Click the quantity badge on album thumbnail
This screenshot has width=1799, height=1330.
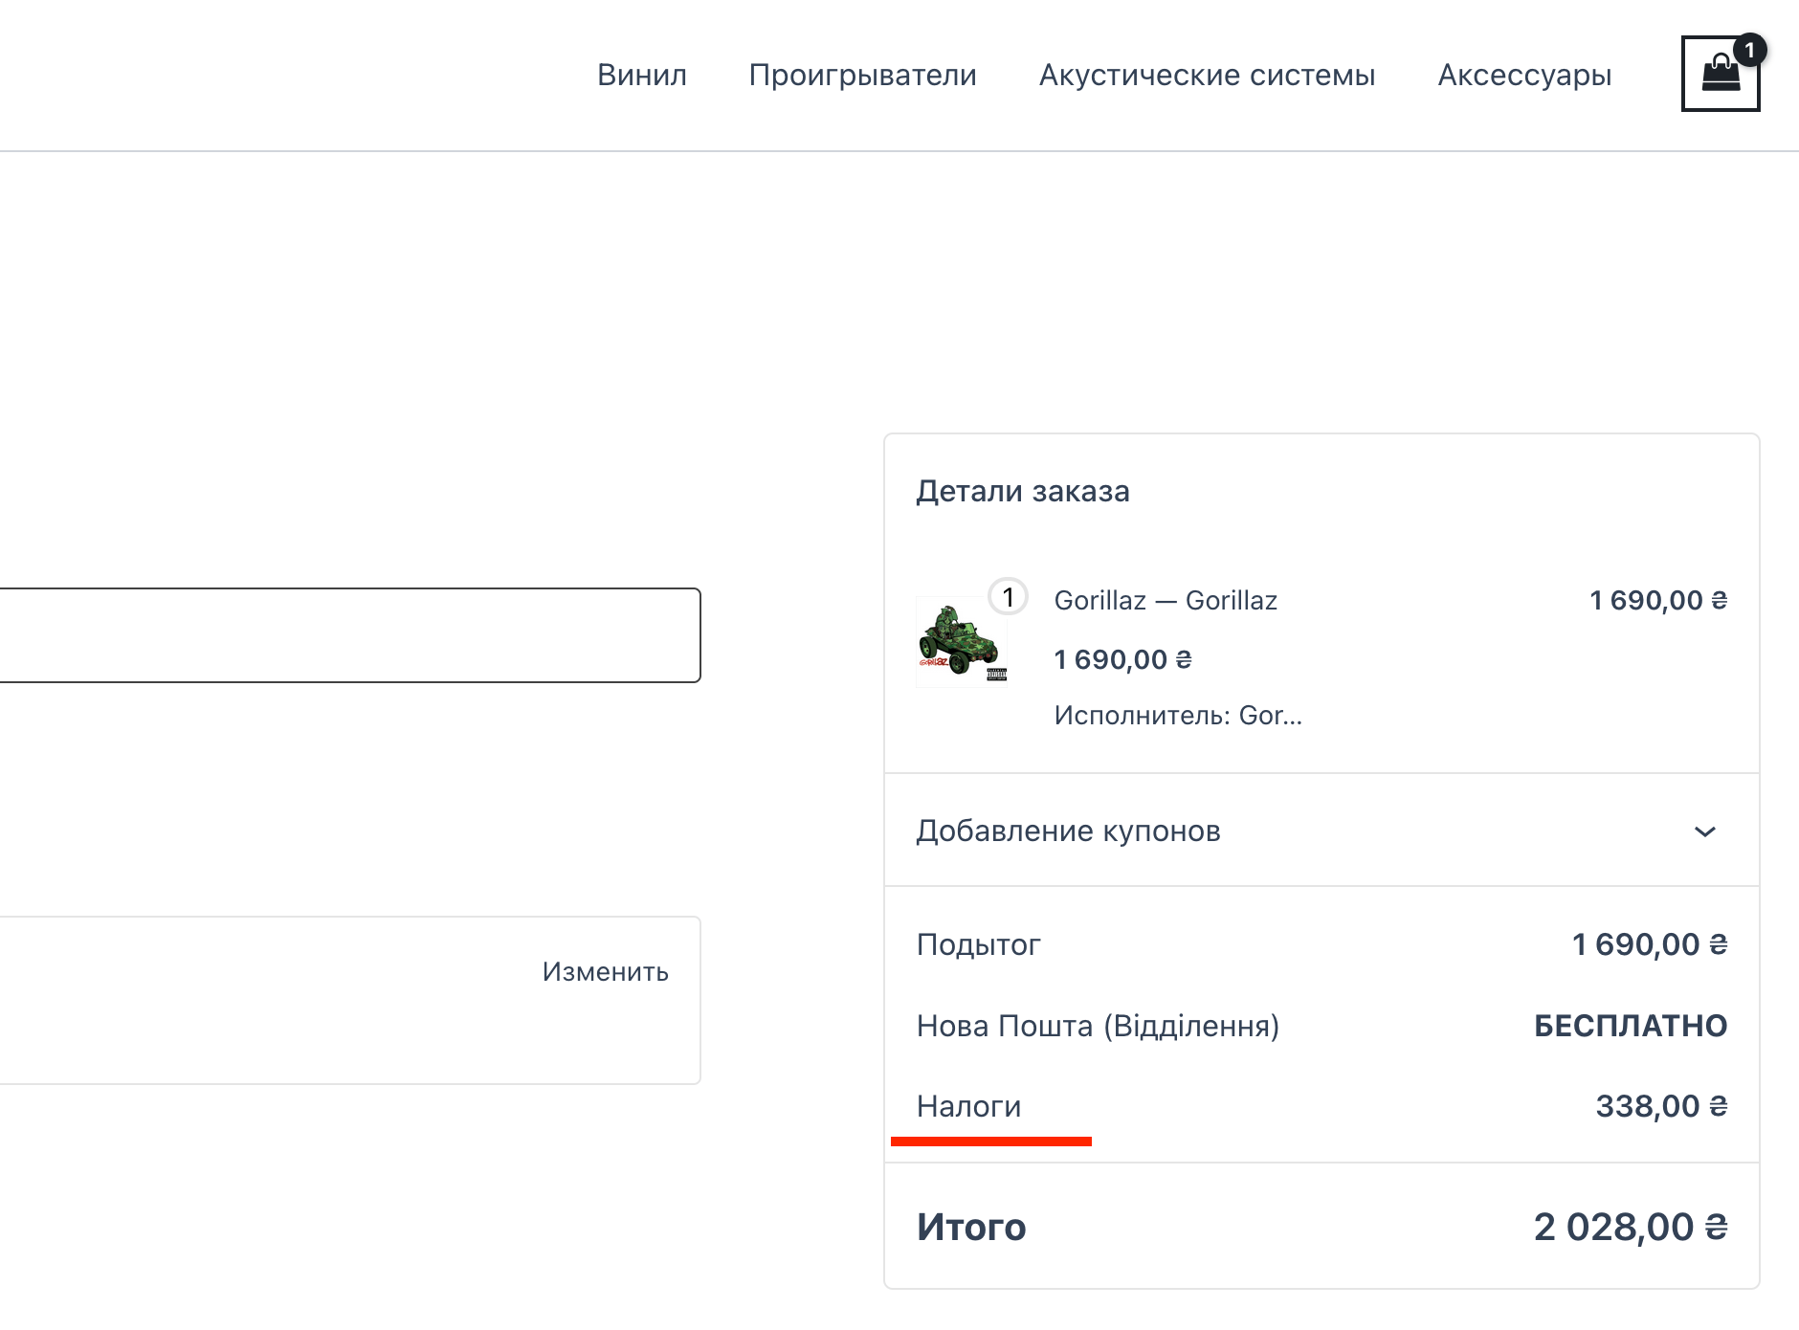1008,597
